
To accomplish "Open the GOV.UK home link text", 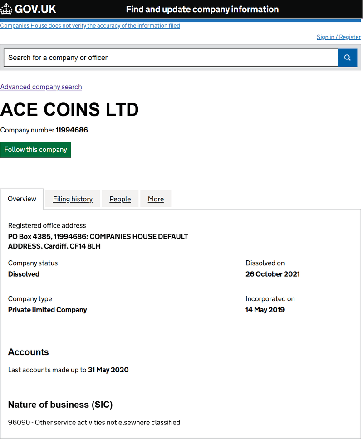I will tap(35, 9).
